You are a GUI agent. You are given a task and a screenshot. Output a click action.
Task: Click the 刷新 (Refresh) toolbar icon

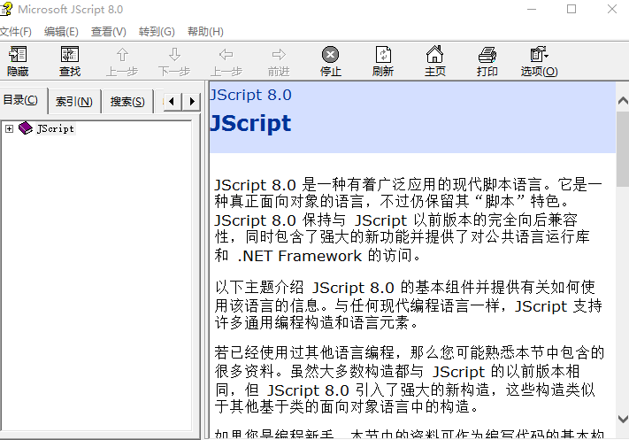tap(382, 55)
